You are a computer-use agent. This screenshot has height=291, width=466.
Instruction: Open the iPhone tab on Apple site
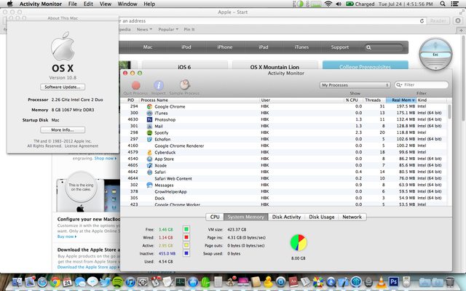[225, 47]
